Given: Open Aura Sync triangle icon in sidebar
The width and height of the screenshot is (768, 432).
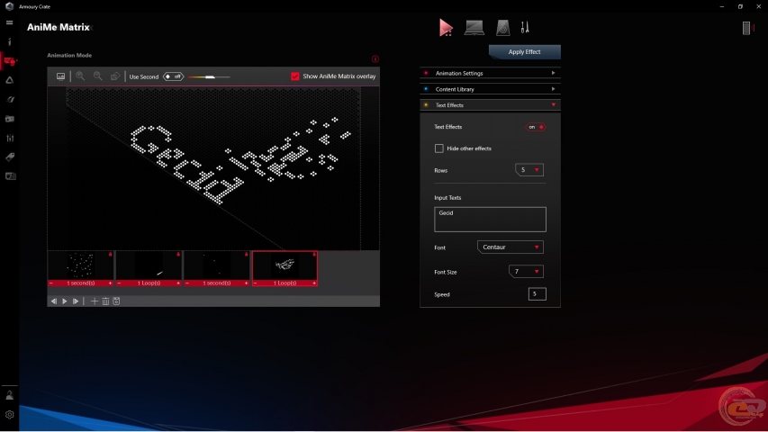Looking at the screenshot, I should (x=9, y=80).
